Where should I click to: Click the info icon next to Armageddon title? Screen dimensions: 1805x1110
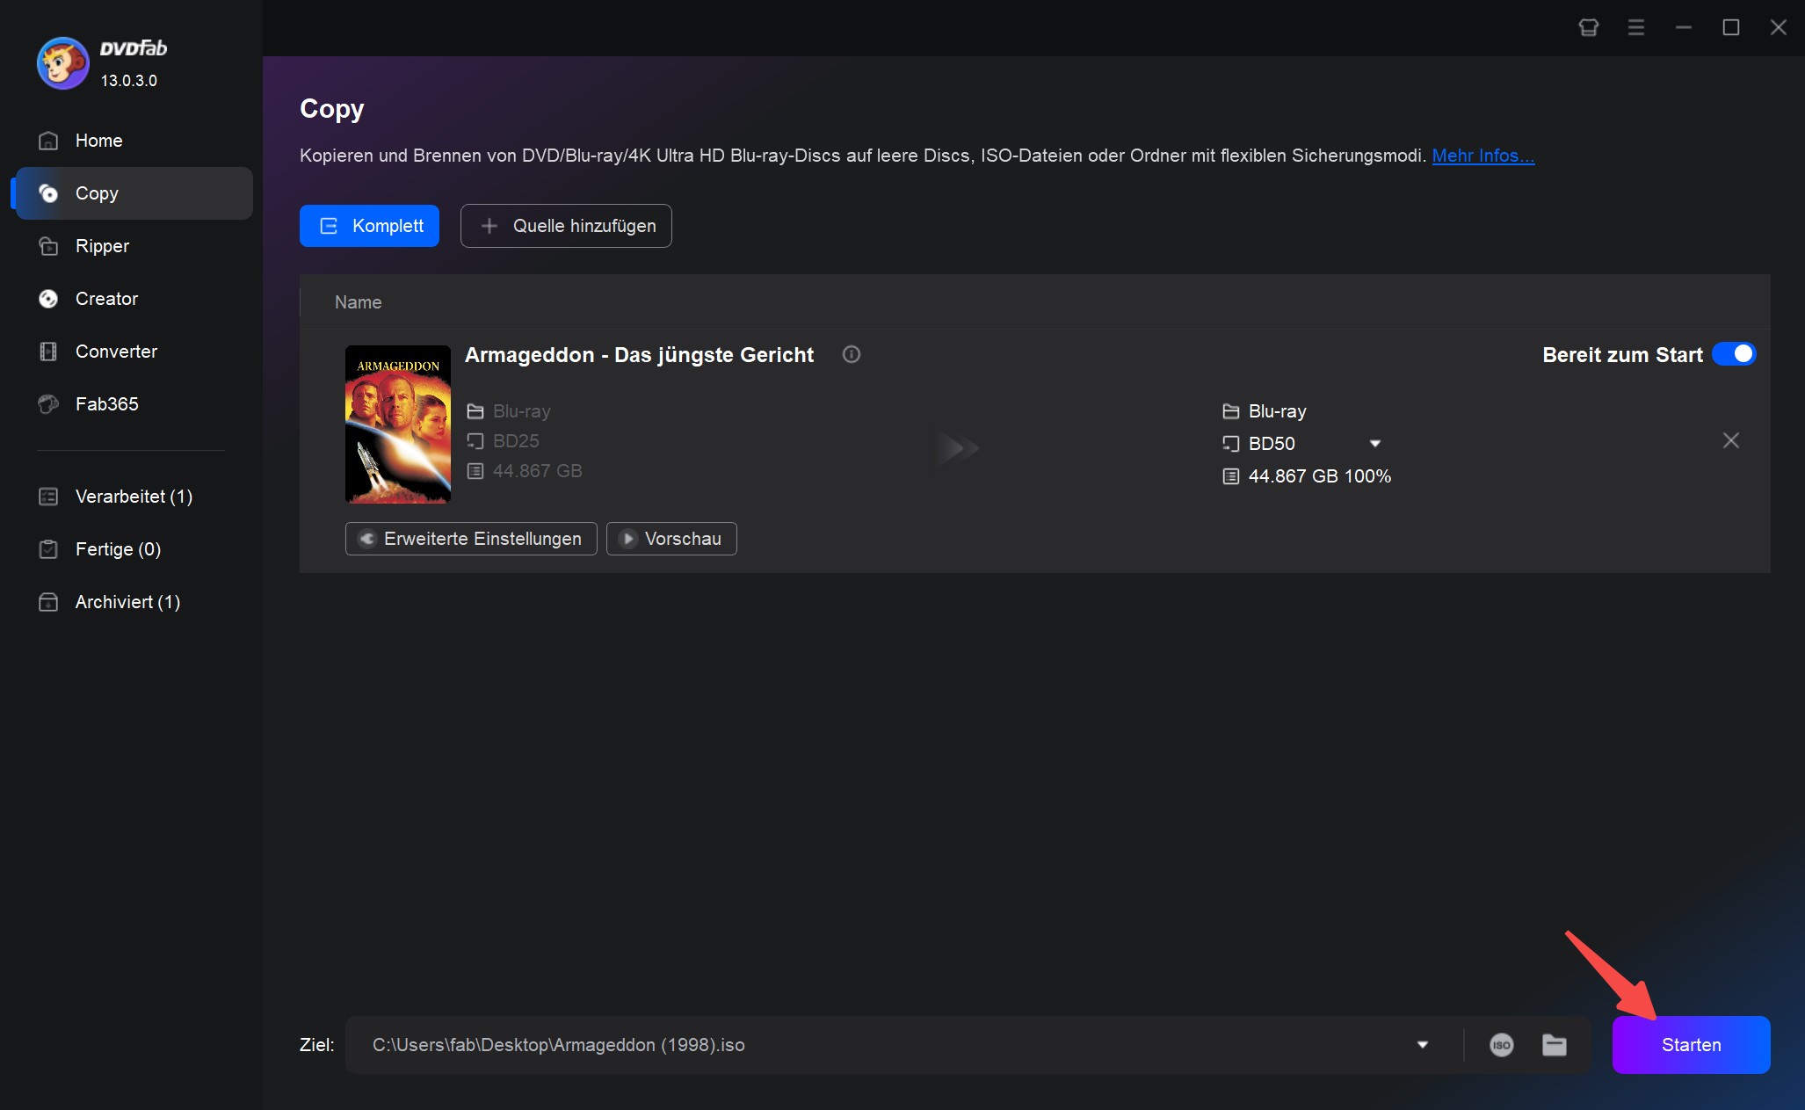[852, 354]
